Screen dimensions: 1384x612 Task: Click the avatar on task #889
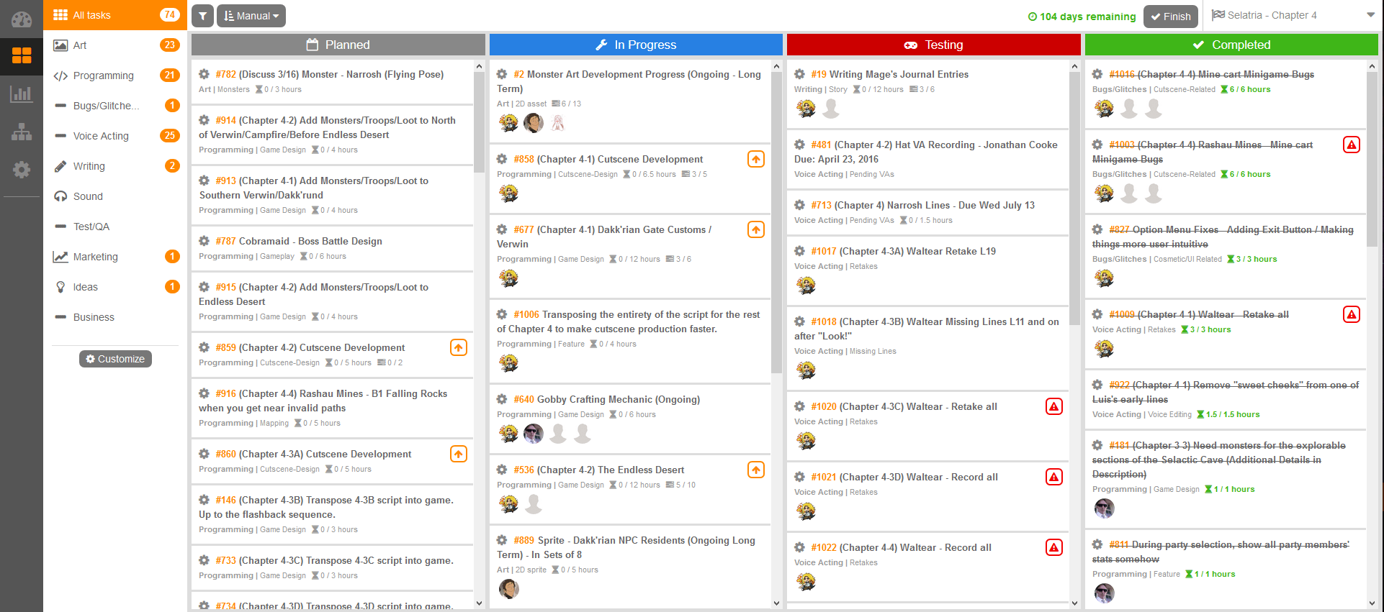[509, 589]
